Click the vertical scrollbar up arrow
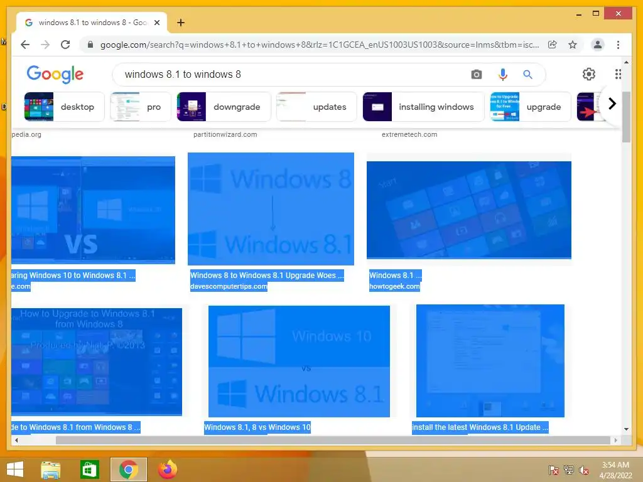 tap(626, 62)
